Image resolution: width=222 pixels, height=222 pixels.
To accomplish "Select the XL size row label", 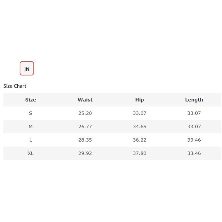I will coord(30,153).
